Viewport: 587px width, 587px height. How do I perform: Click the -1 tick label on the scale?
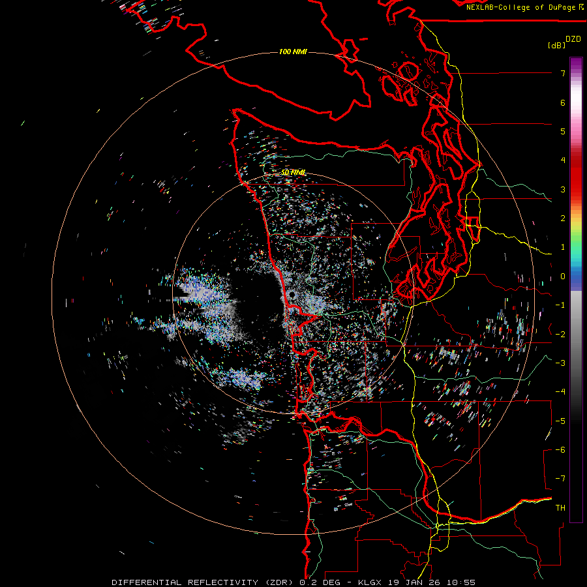pyautogui.click(x=560, y=305)
